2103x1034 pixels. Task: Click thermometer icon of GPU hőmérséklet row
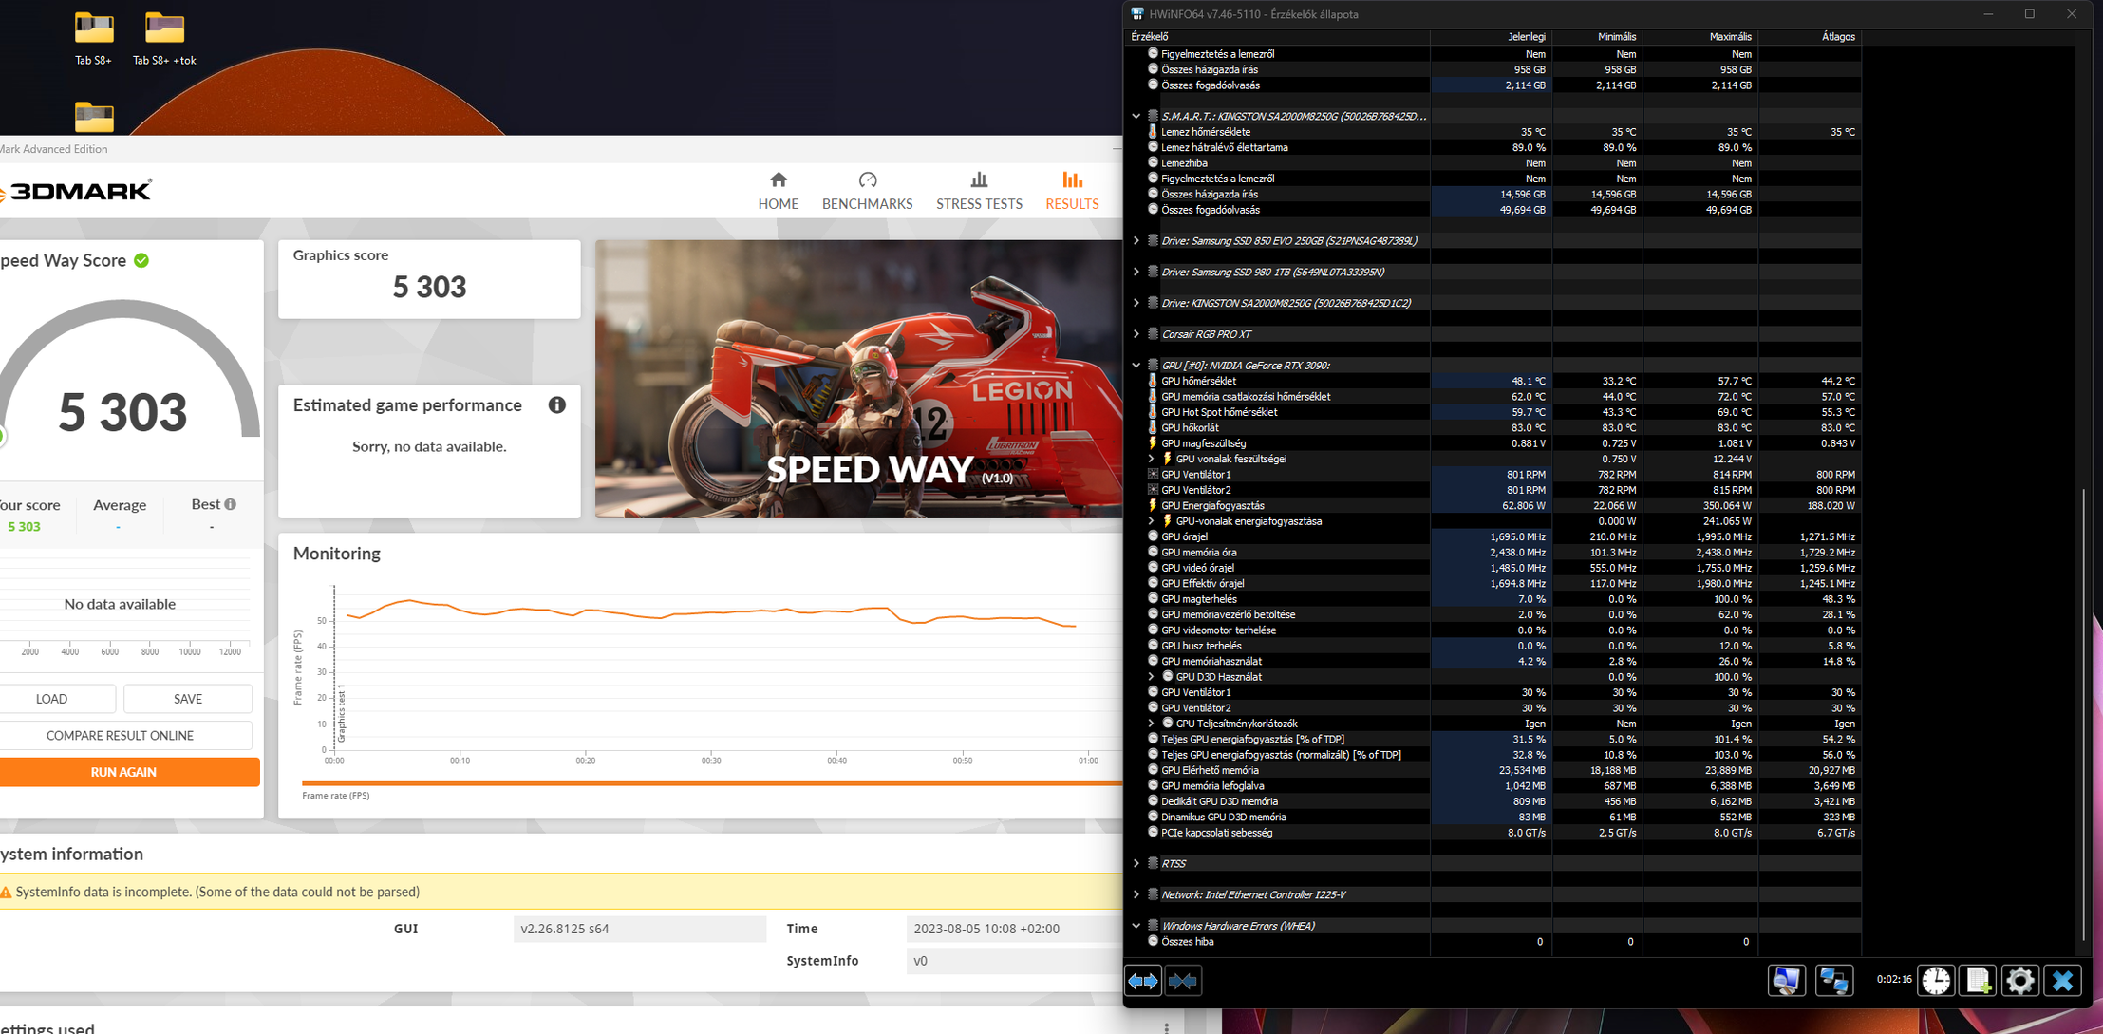(x=1153, y=381)
